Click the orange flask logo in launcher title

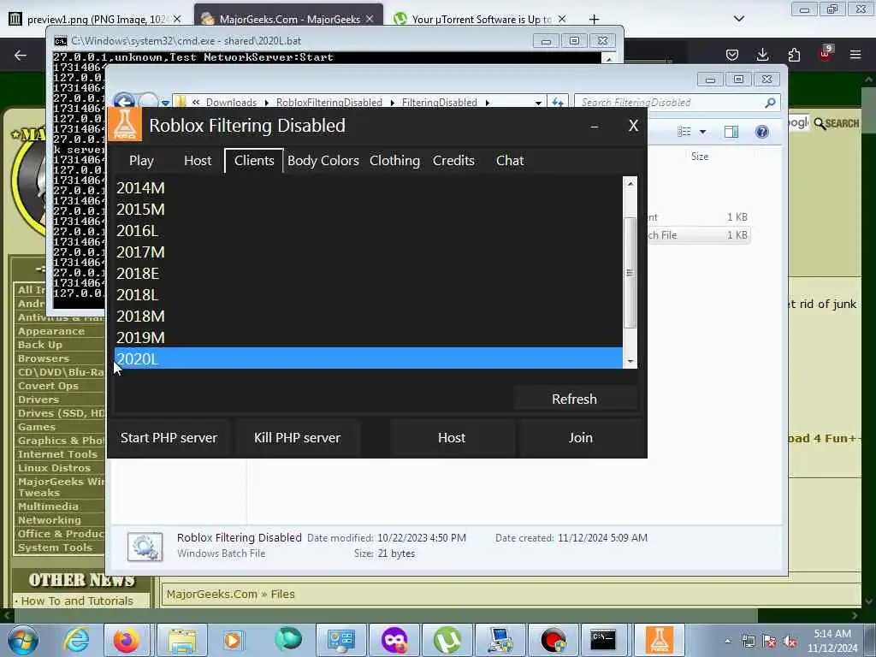125,125
